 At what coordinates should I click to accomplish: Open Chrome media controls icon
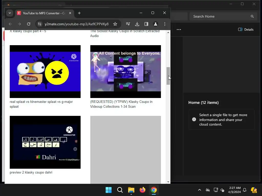128,24
